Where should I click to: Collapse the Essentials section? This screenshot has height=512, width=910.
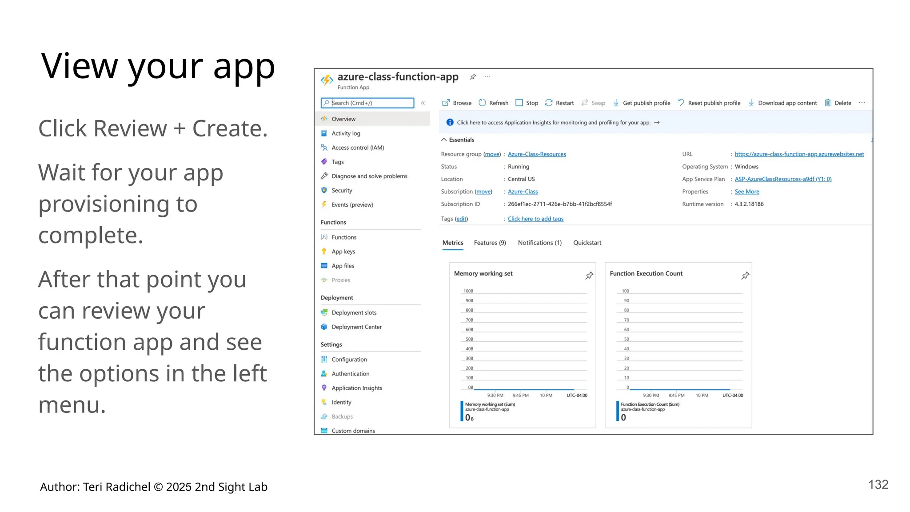click(444, 140)
